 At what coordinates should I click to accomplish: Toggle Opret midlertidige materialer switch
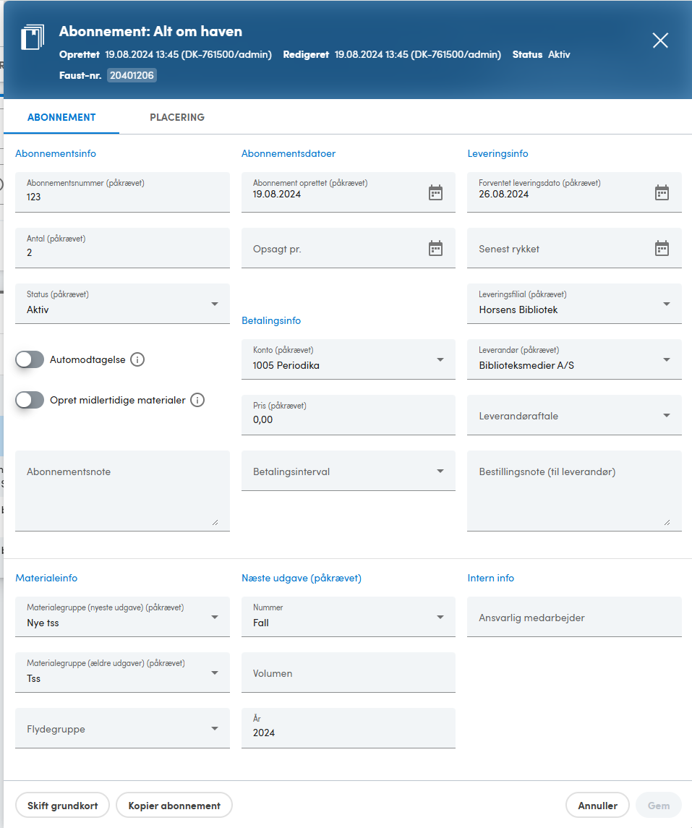point(30,401)
